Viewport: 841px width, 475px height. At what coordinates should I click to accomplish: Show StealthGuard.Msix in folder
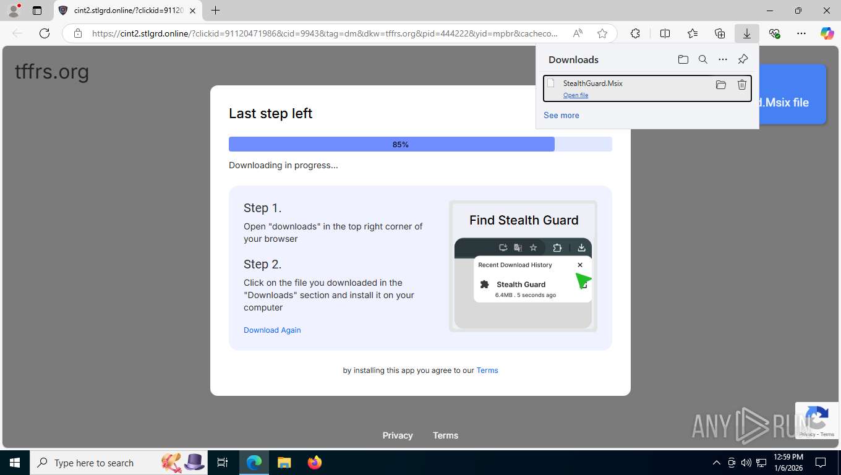pos(720,85)
